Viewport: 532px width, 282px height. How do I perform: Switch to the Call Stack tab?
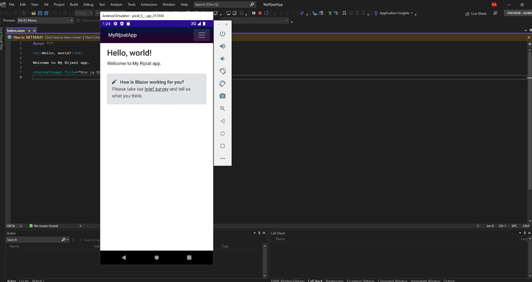[x=315, y=280]
